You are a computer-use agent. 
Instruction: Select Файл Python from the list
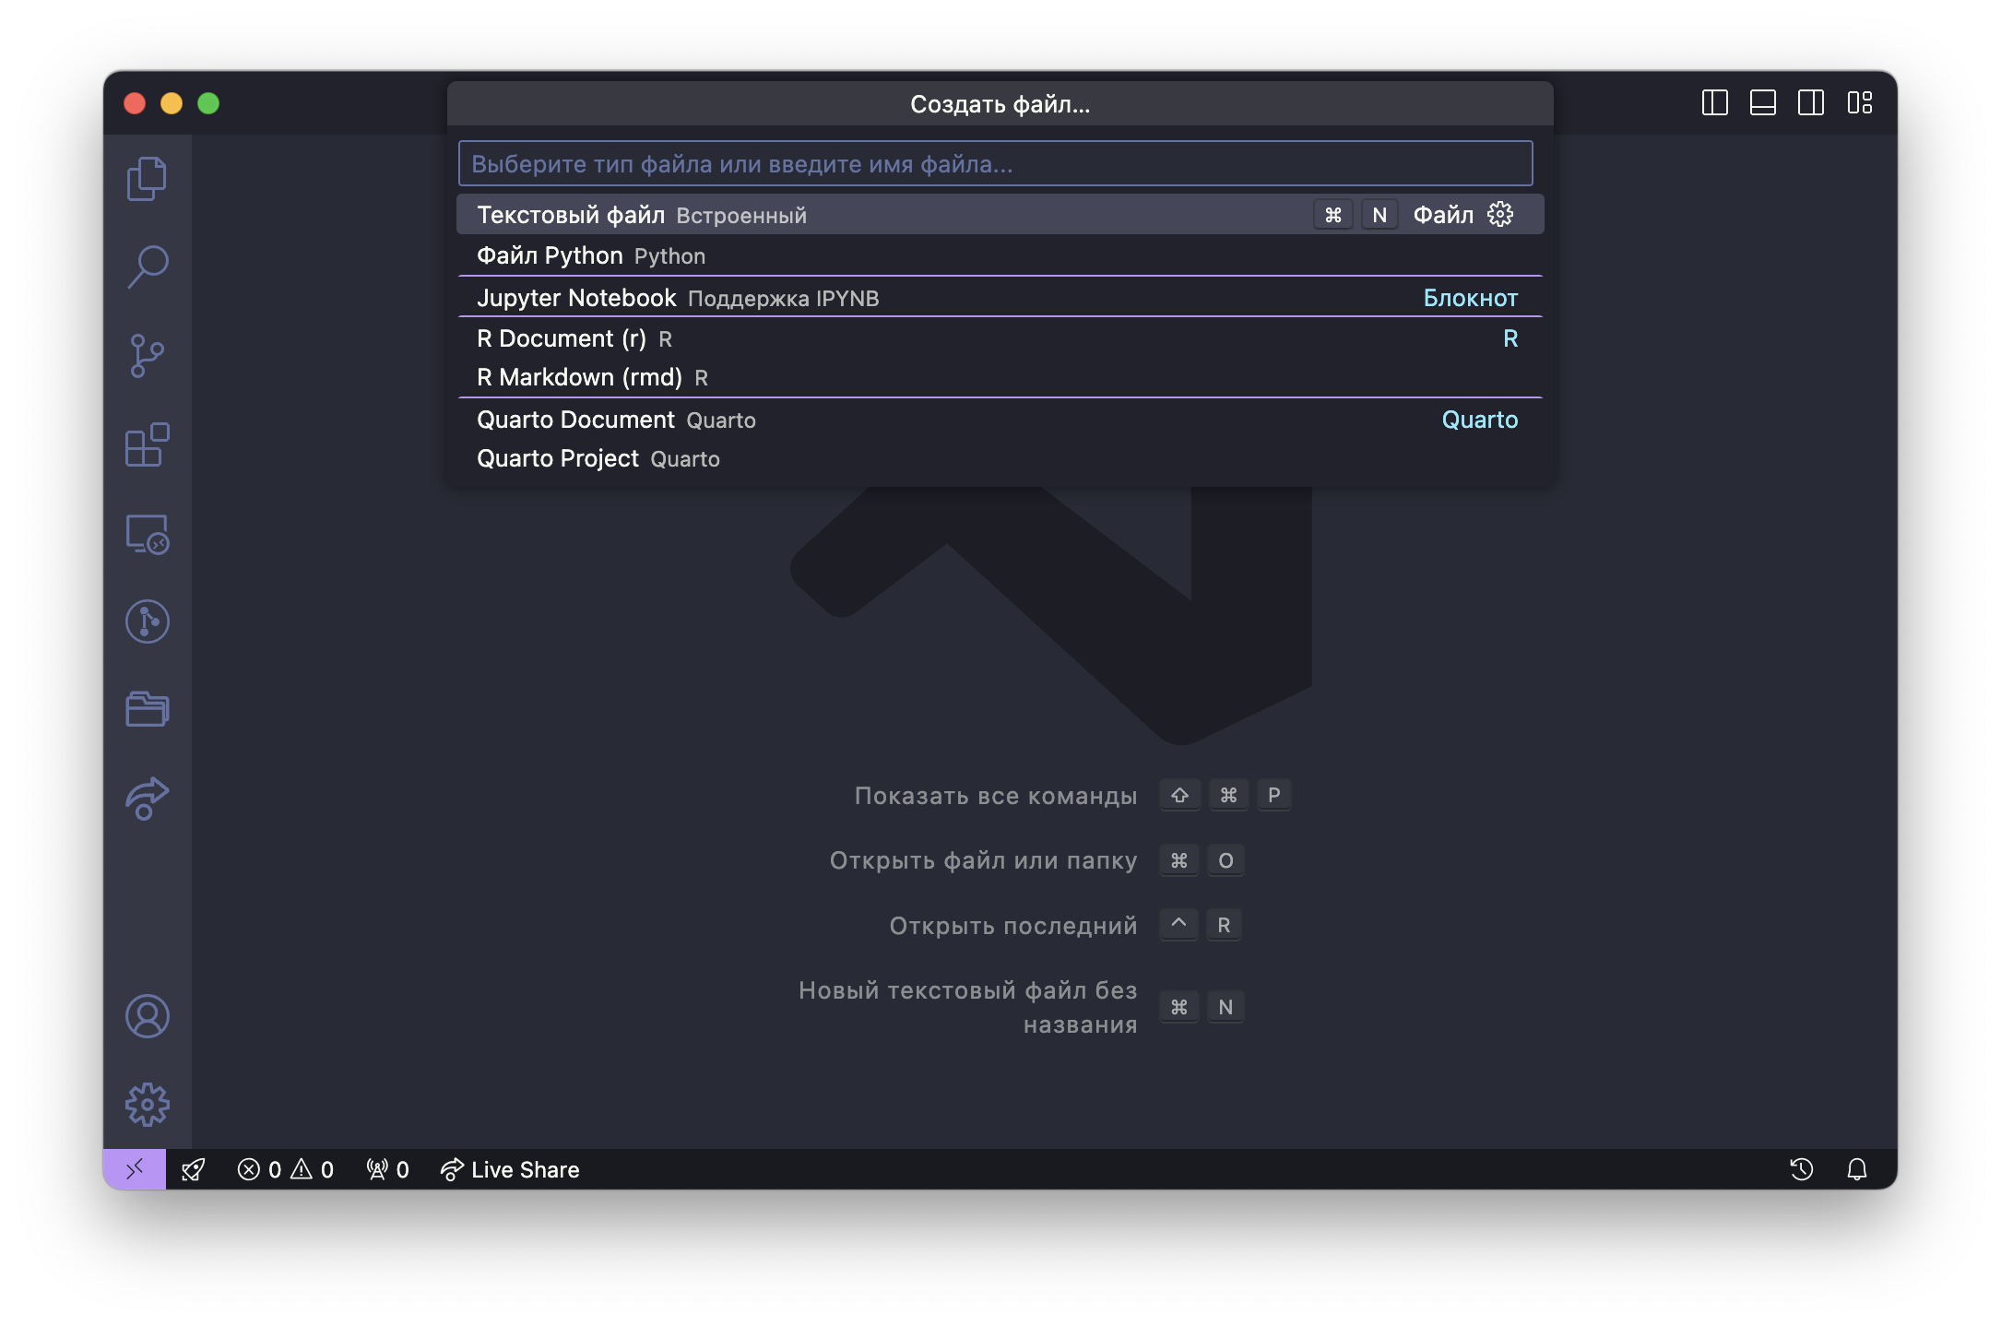point(1000,255)
